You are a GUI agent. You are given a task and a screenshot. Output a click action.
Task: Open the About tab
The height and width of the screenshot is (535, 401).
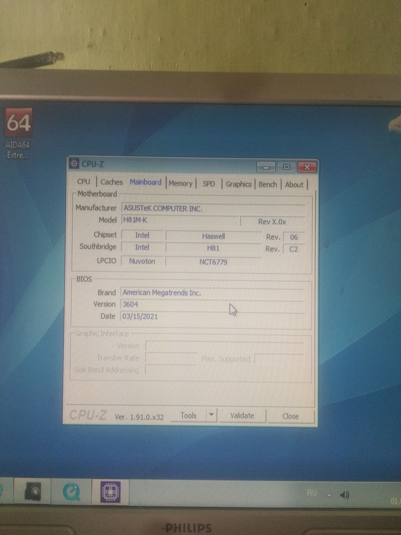[x=294, y=185]
